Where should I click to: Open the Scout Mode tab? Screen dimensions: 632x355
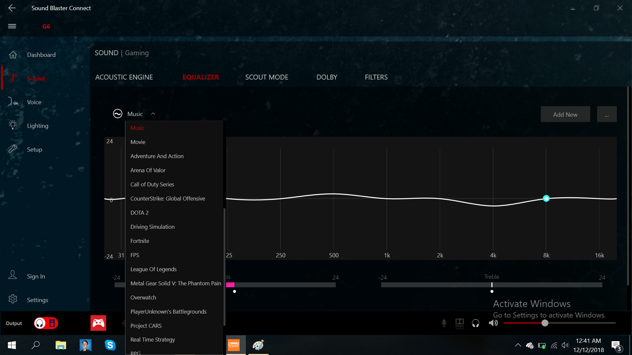pos(267,77)
